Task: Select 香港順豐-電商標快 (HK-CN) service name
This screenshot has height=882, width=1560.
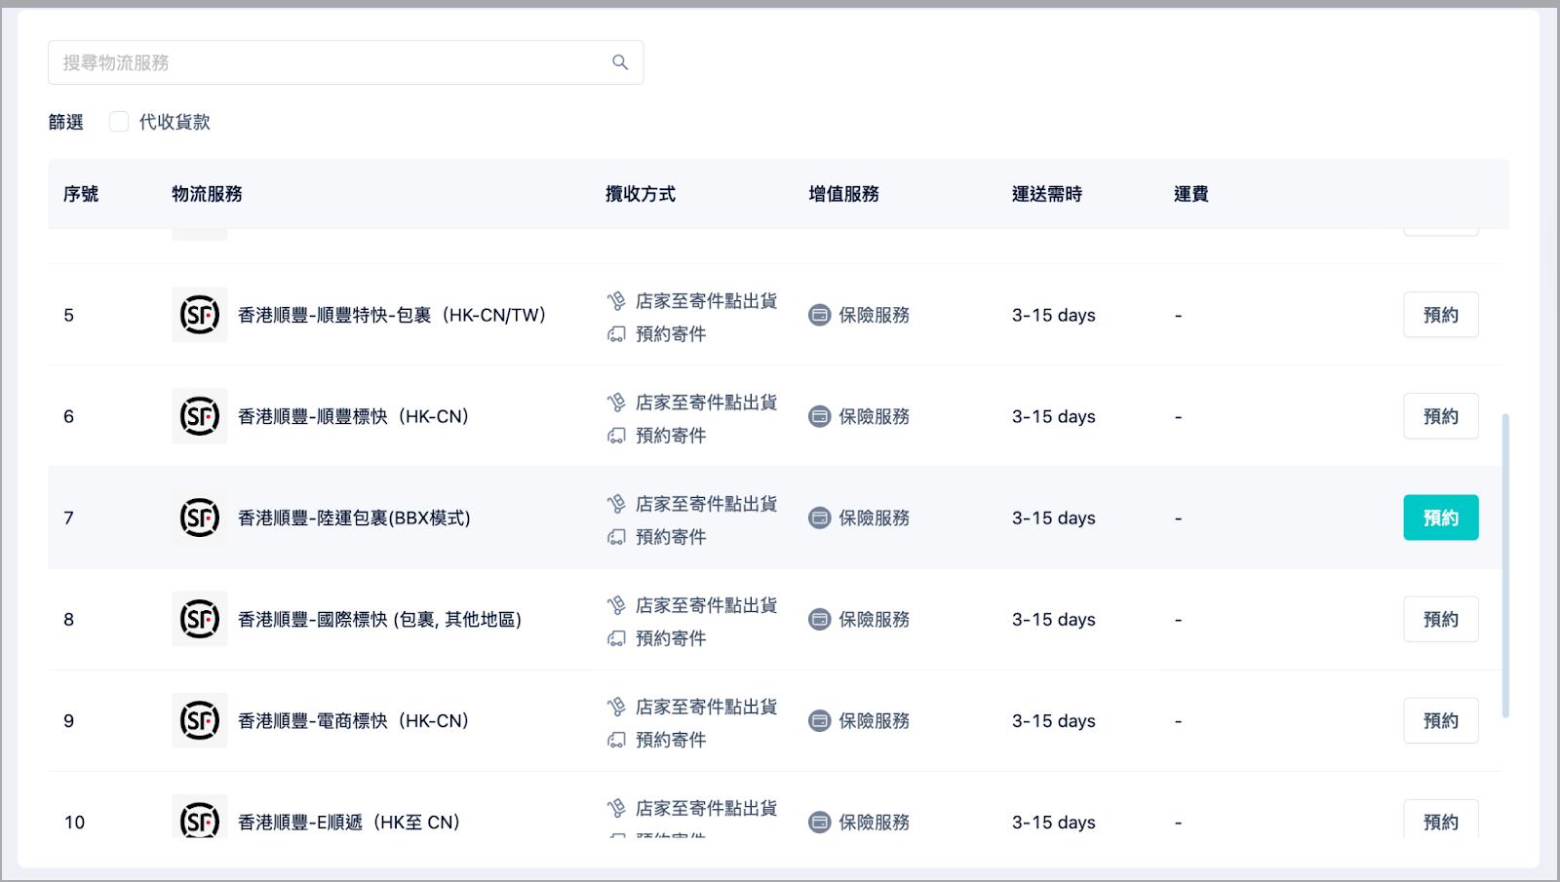Action: [354, 720]
